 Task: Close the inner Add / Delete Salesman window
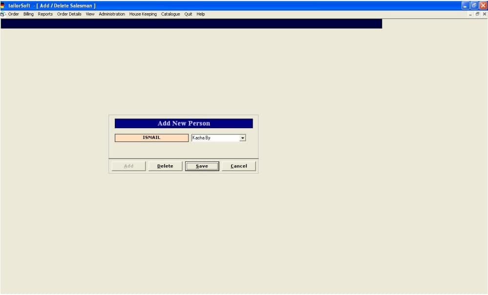coord(484,14)
